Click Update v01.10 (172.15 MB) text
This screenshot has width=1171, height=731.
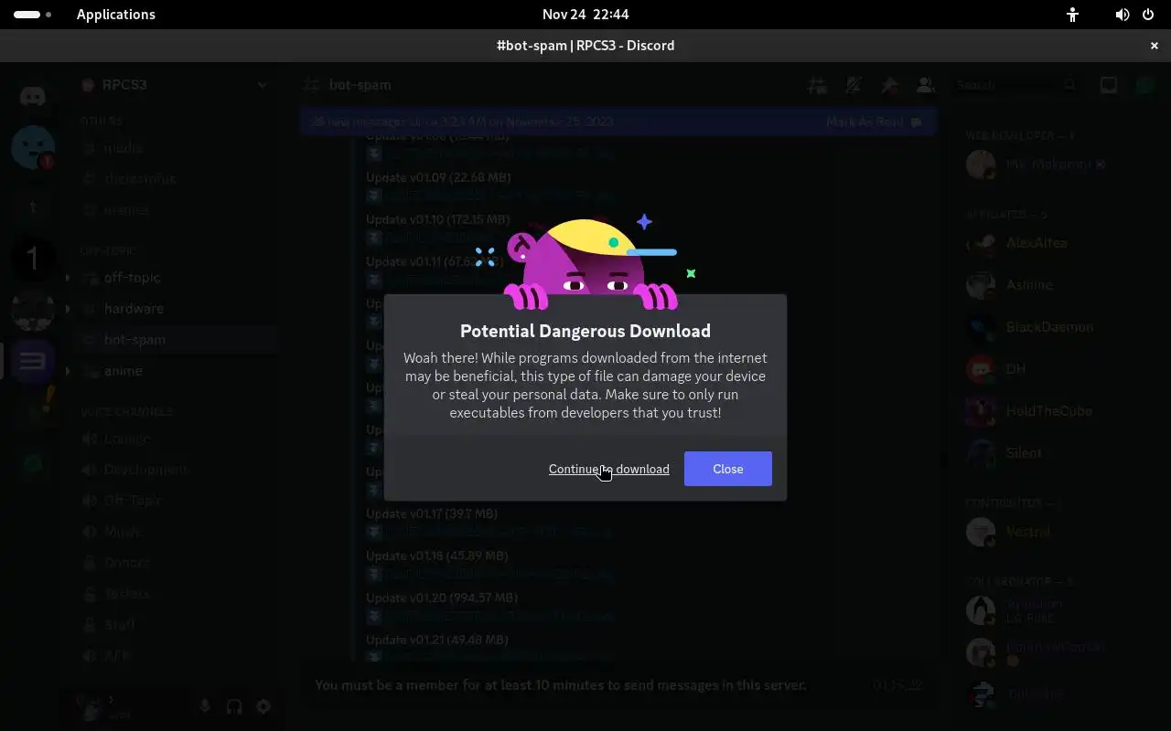click(x=437, y=219)
